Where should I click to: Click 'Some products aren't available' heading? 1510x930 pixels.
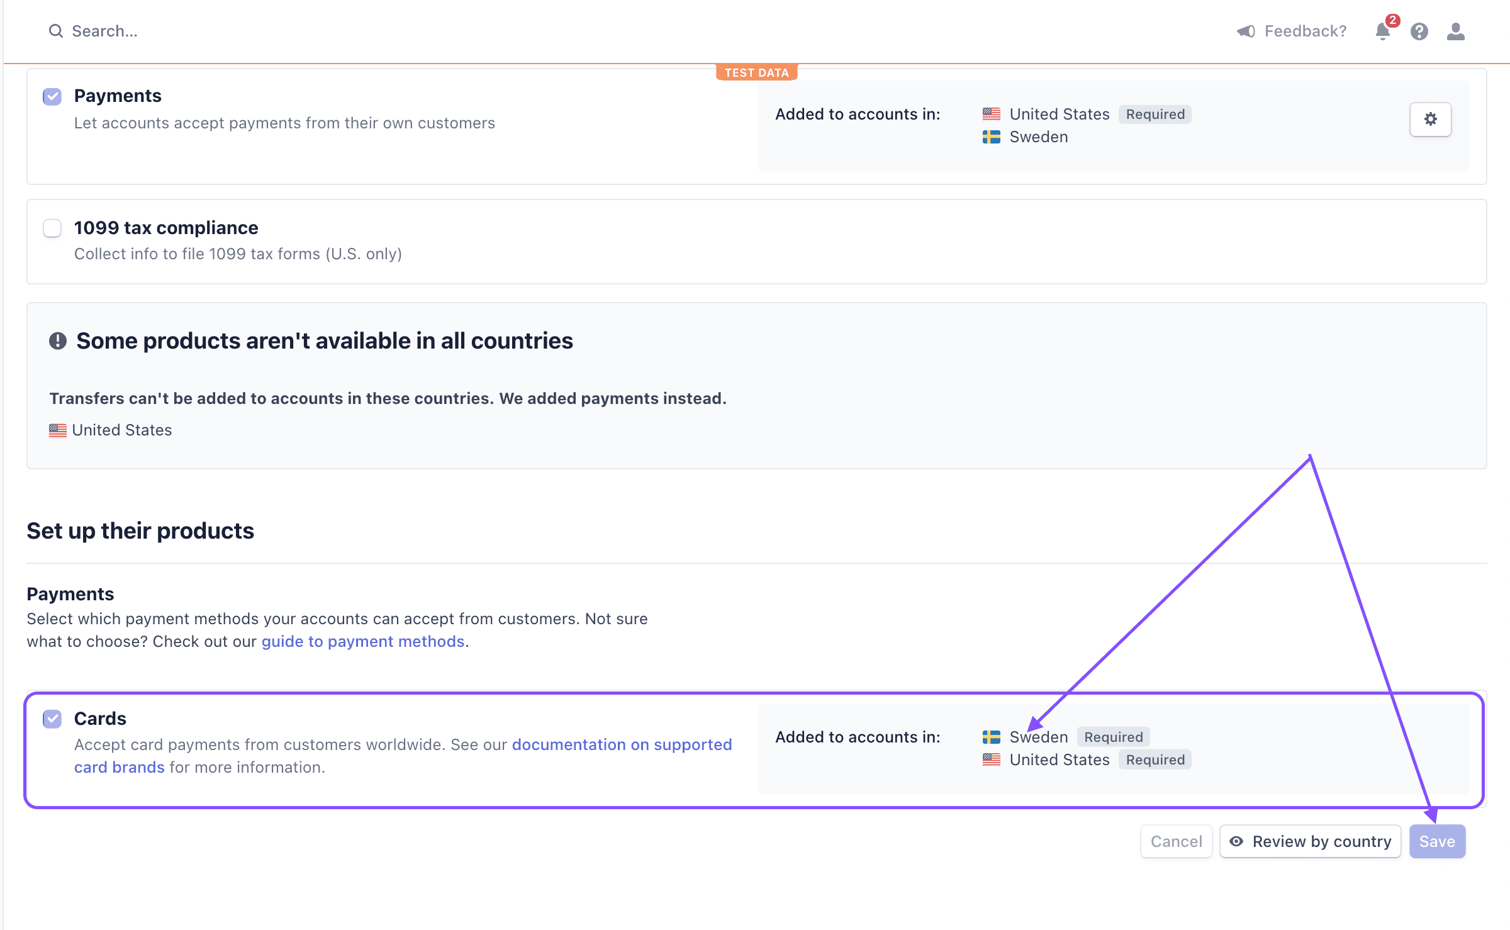click(x=325, y=340)
